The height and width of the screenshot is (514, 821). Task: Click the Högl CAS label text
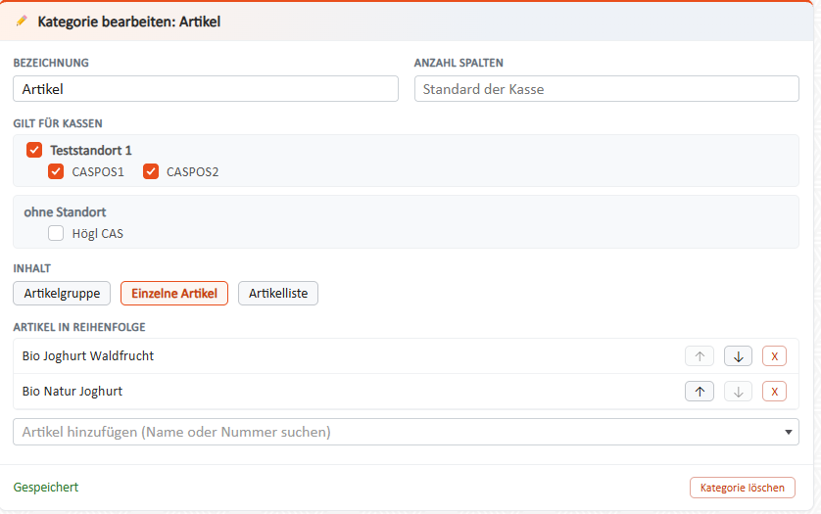[x=98, y=234]
